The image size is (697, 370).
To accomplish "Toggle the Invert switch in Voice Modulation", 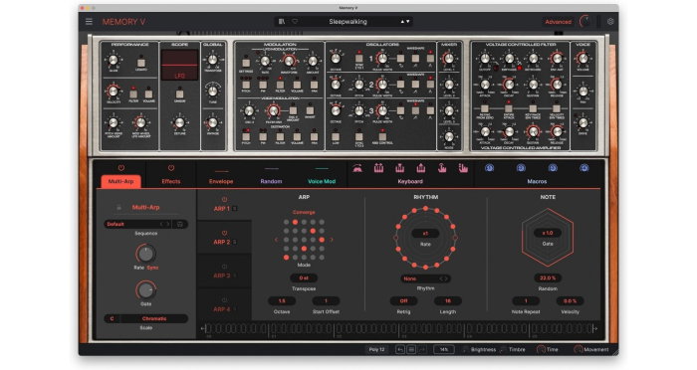I will click(x=310, y=110).
